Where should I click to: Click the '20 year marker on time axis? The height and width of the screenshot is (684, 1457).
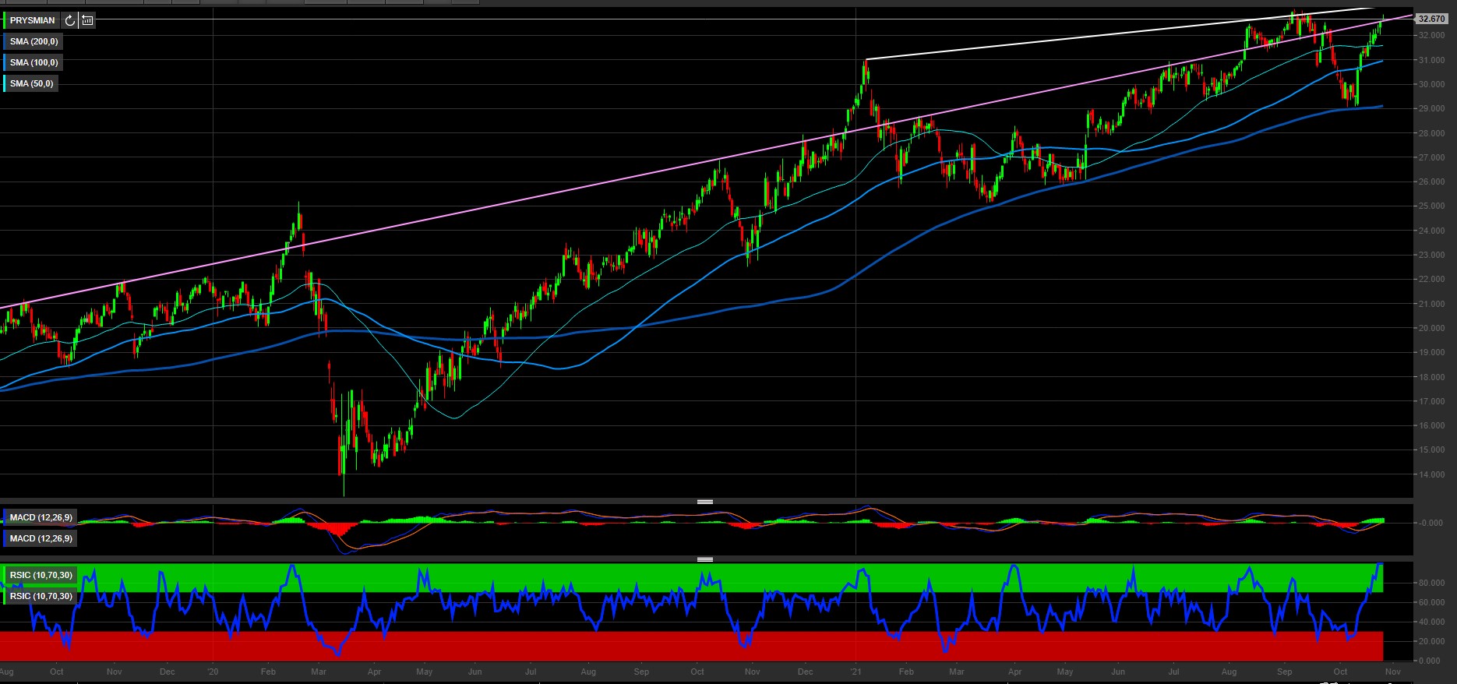coord(213,672)
